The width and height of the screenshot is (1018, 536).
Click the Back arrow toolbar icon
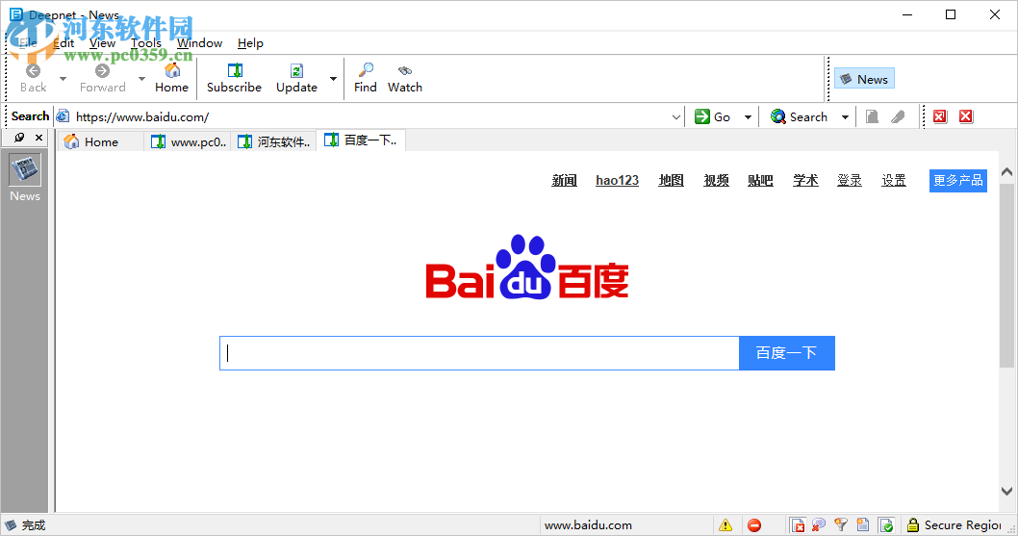[33, 71]
